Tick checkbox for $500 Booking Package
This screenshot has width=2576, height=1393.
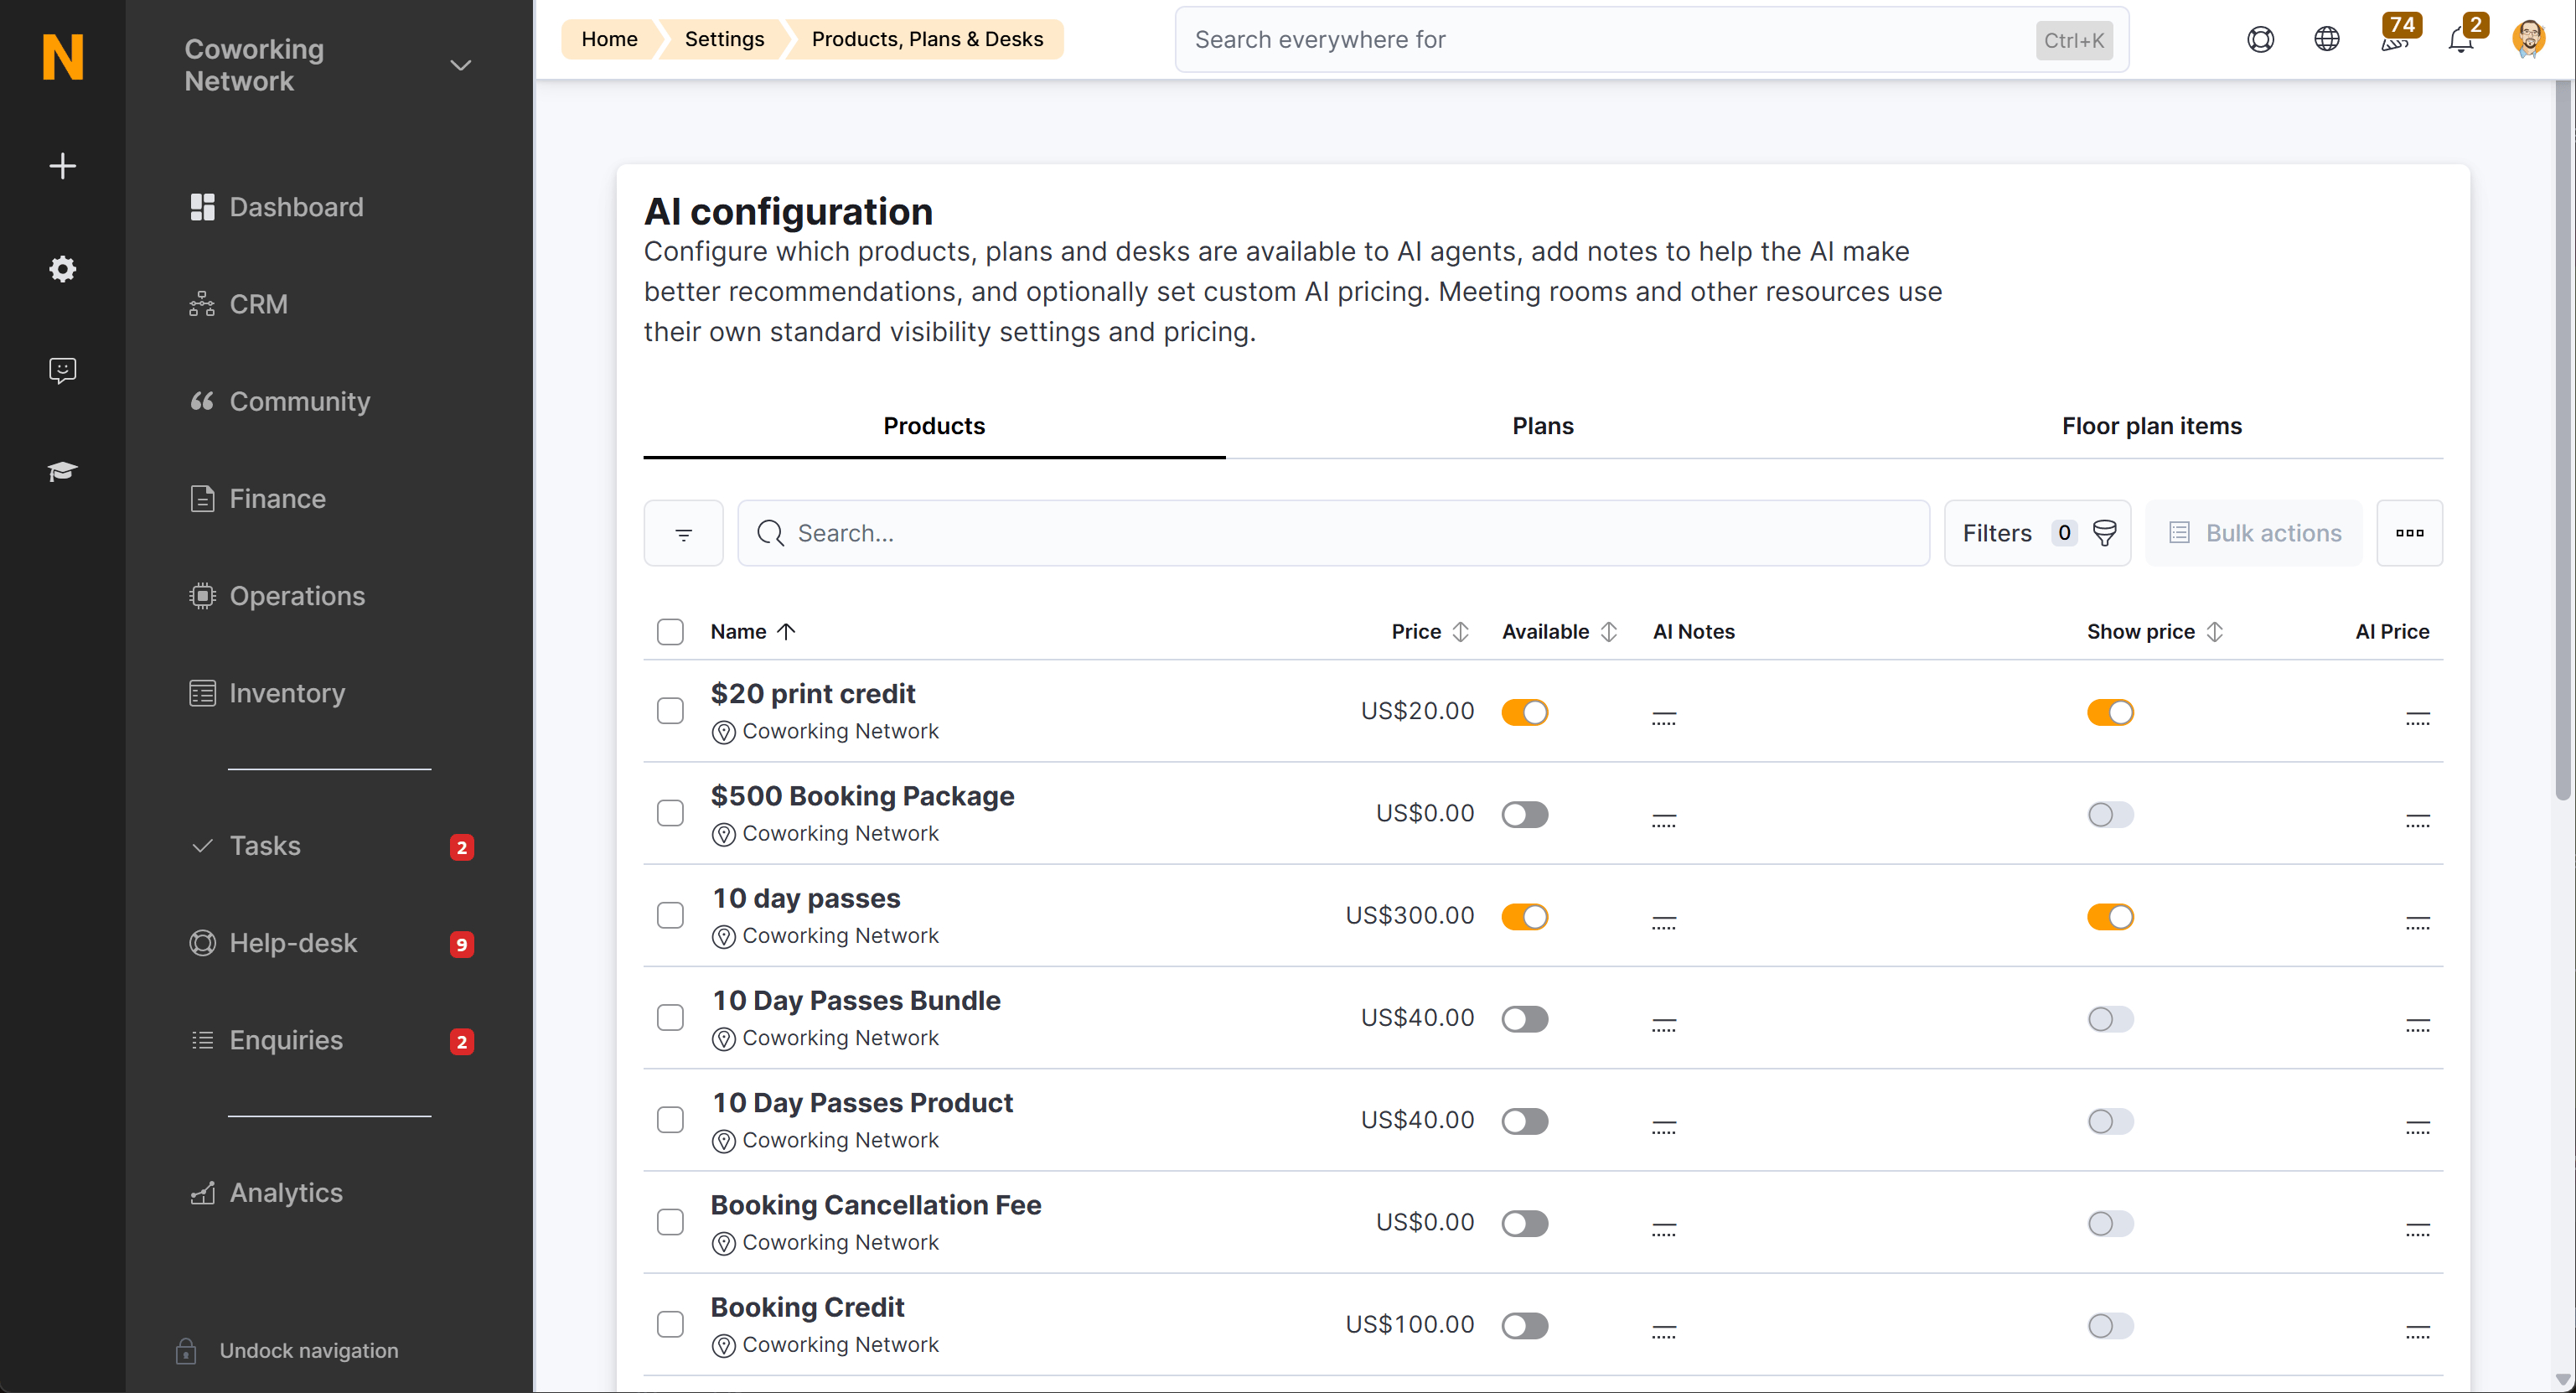tap(670, 813)
